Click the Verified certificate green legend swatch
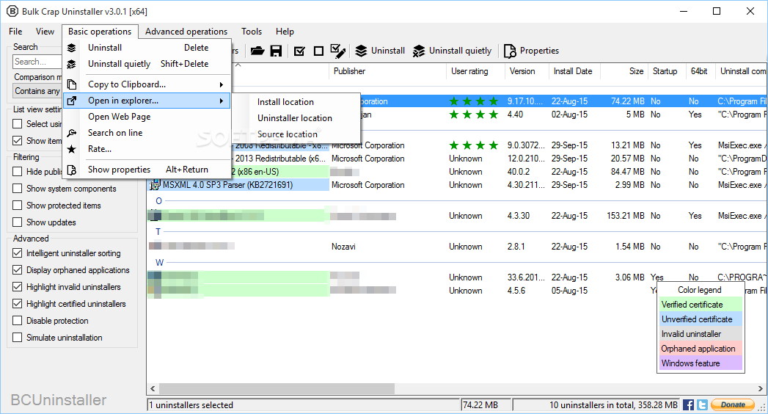 701,305
